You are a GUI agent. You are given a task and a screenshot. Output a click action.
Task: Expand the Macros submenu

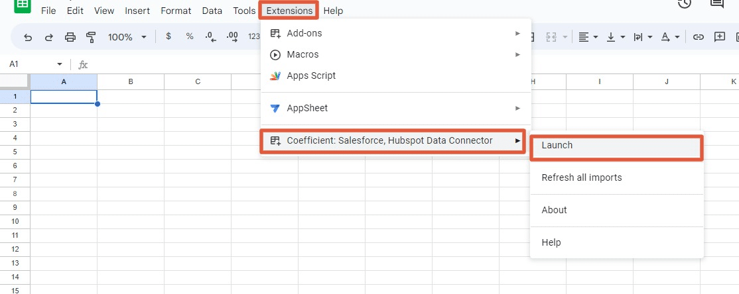click(x=396, y=54)
